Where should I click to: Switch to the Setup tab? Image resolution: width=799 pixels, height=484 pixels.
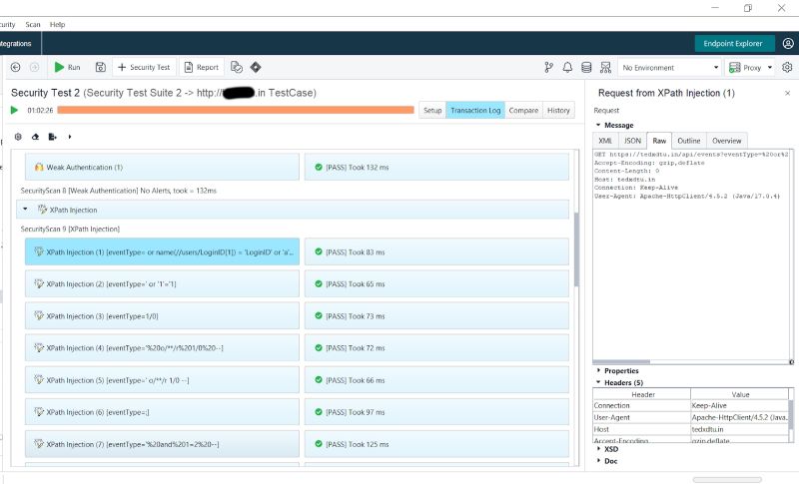point(432,110)
